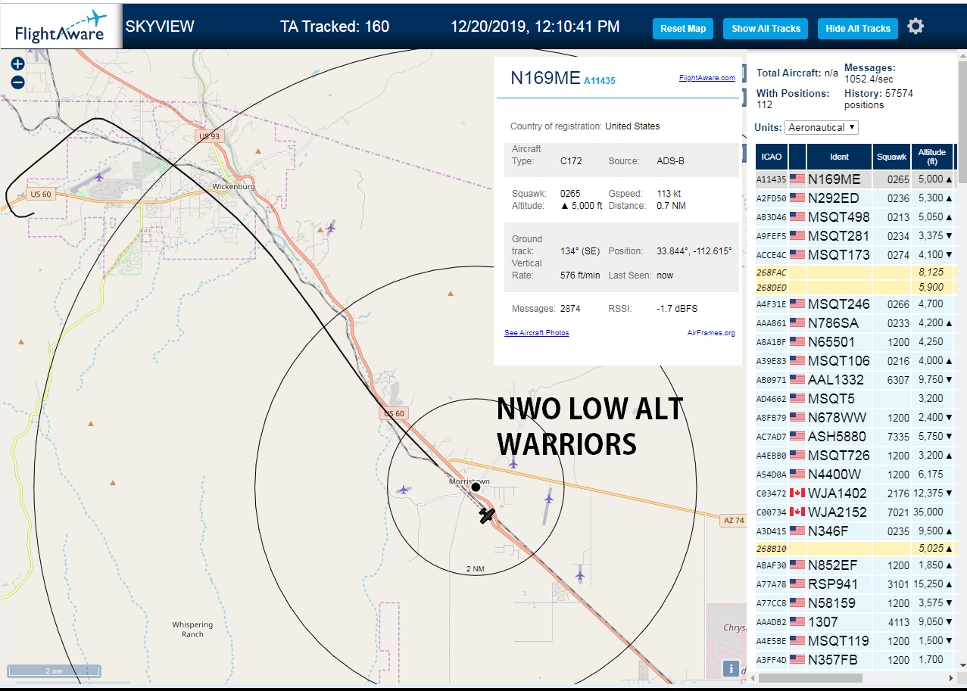The image size is (967, 691).
Task: Click the purple airport icon west of Wickenburg
Action: [x=100, y=177]
